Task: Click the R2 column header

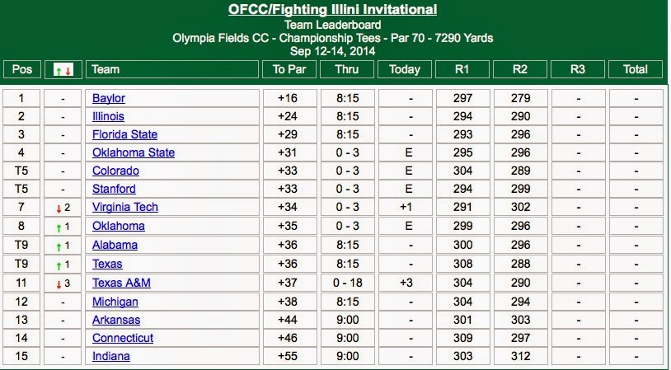Action: pyautogui.click(x=520, y=69)
